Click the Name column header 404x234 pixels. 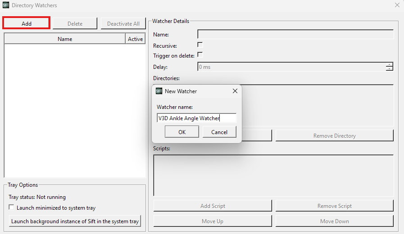pyautogui.click(x=65, y=39)
